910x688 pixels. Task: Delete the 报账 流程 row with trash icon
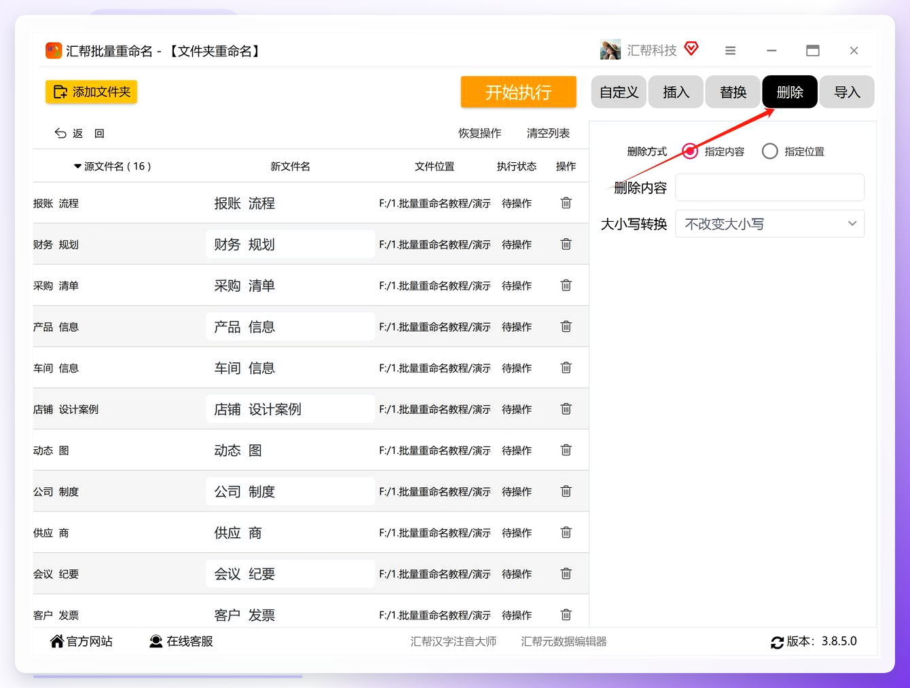566,203
